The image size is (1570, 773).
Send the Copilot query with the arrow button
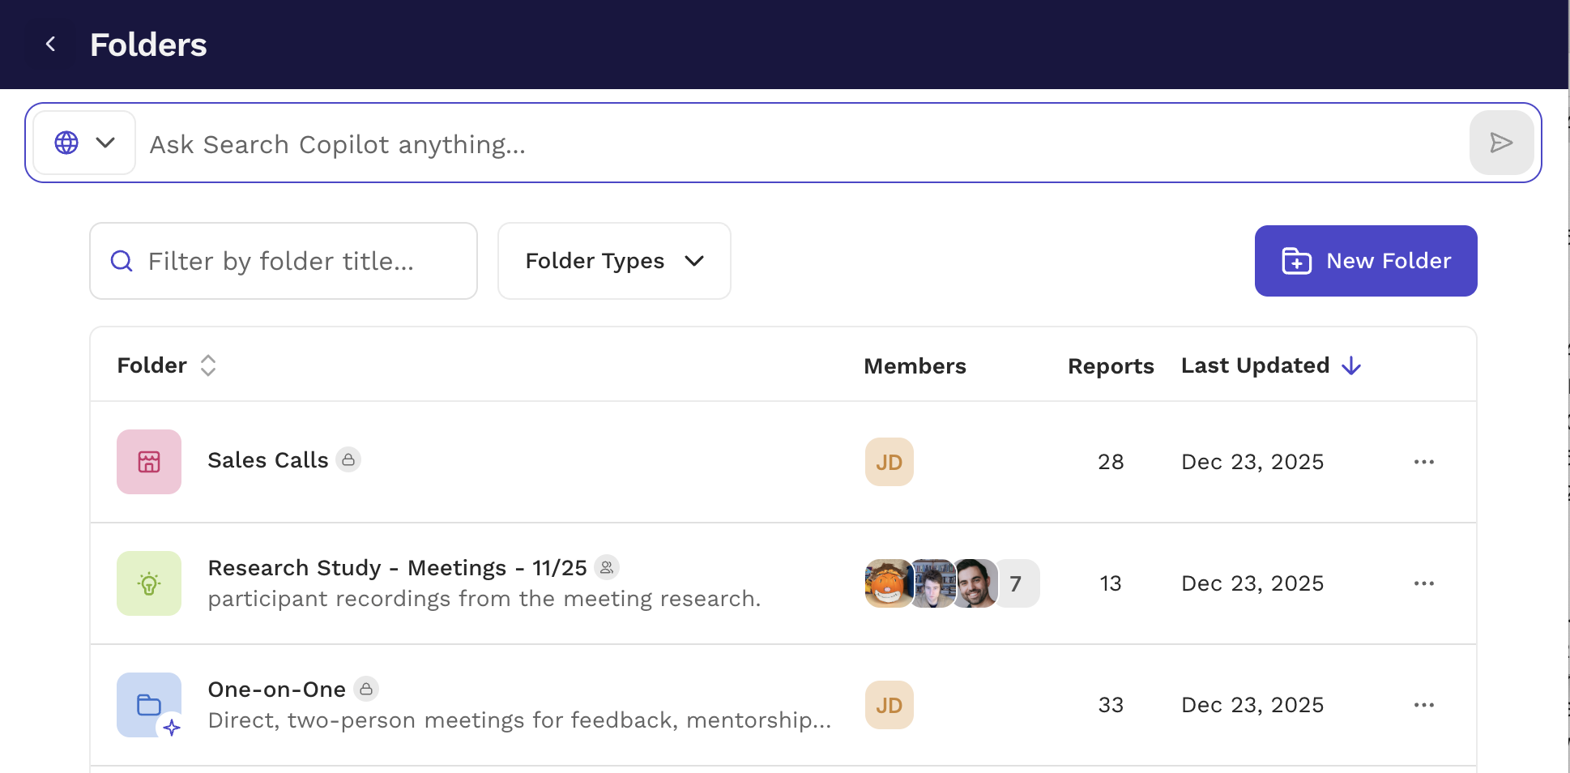pyautogui.click(x=1501, y=143)
